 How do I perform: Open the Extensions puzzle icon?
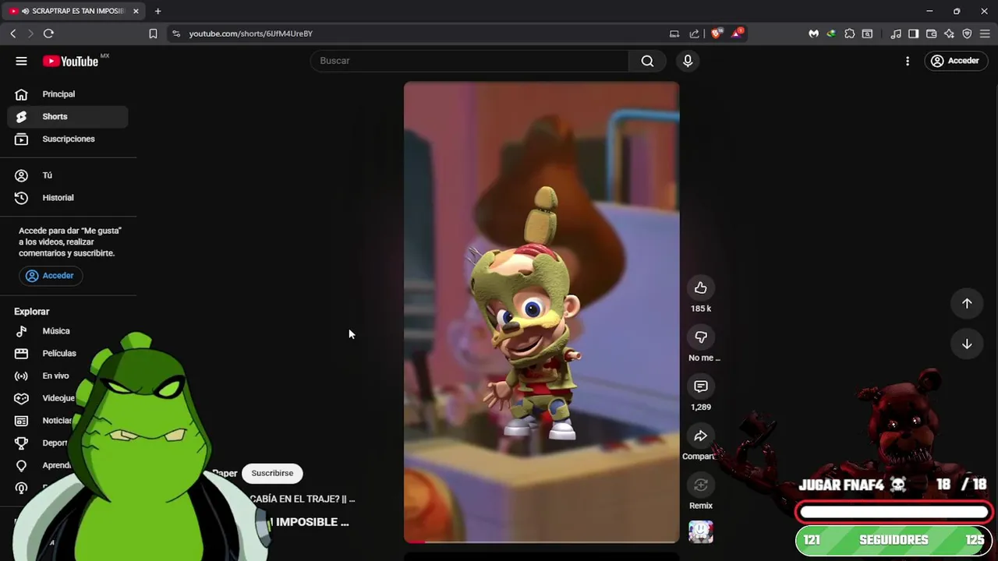[850, 34]
